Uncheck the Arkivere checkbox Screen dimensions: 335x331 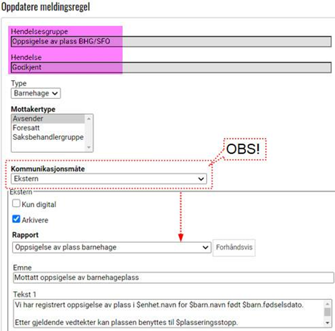click(x=17, y=220)
